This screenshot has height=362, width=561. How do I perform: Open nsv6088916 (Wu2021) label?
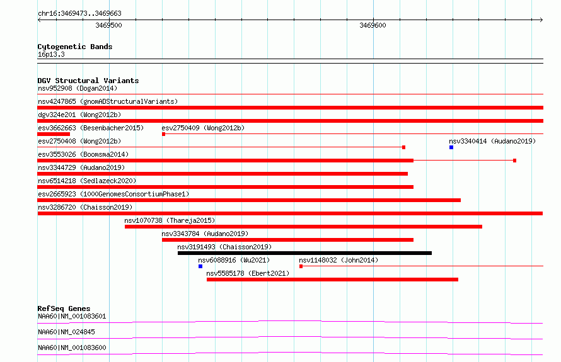click(234, 260)
